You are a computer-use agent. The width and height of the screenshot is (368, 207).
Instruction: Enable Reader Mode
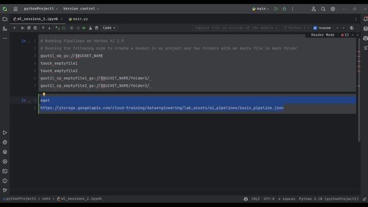[x=323, y=35]
